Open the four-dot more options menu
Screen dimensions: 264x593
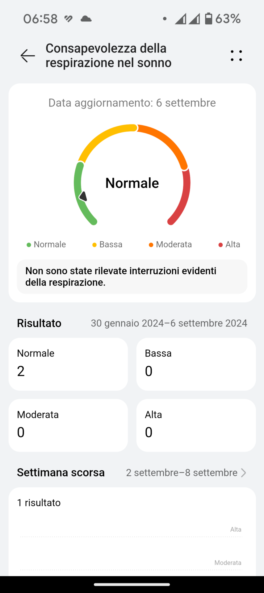coord(236,56)
